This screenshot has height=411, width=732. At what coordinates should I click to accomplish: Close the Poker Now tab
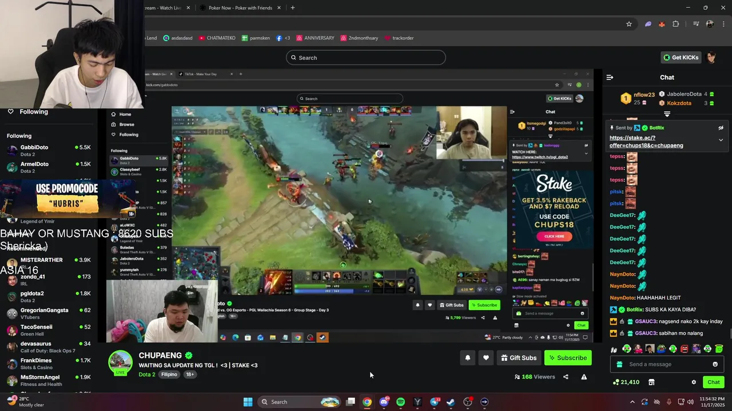click(279, 8)
